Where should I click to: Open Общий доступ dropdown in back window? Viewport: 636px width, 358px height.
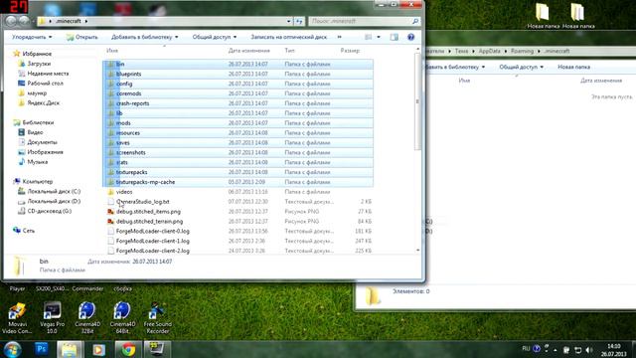coord(521,67)
